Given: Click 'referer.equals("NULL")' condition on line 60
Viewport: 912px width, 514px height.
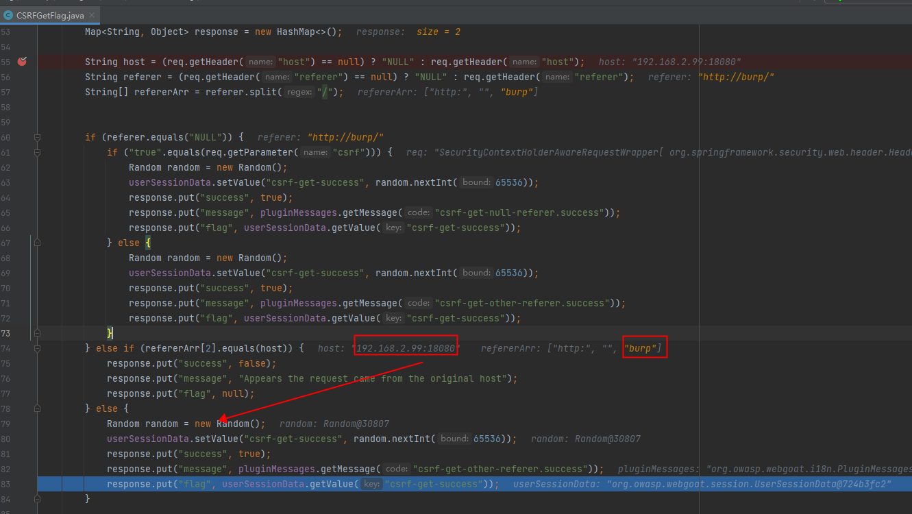Looking at the screenshot, I should point(167,137).
